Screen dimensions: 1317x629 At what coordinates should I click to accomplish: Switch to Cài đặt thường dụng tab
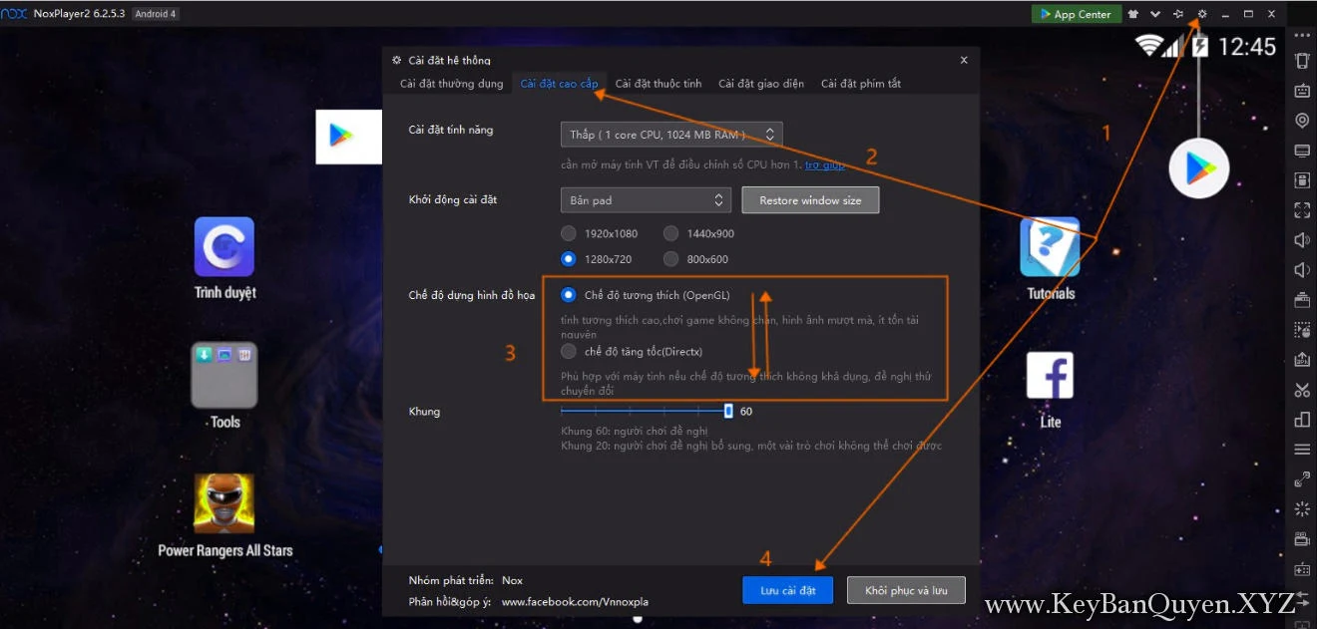[452, 84]
